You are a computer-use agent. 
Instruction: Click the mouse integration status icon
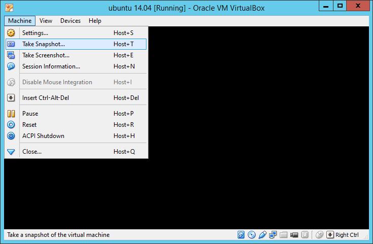319,235
